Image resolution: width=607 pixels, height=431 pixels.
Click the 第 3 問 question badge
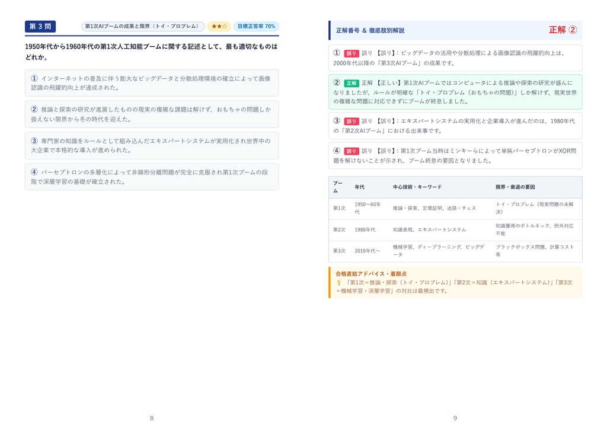40,26
